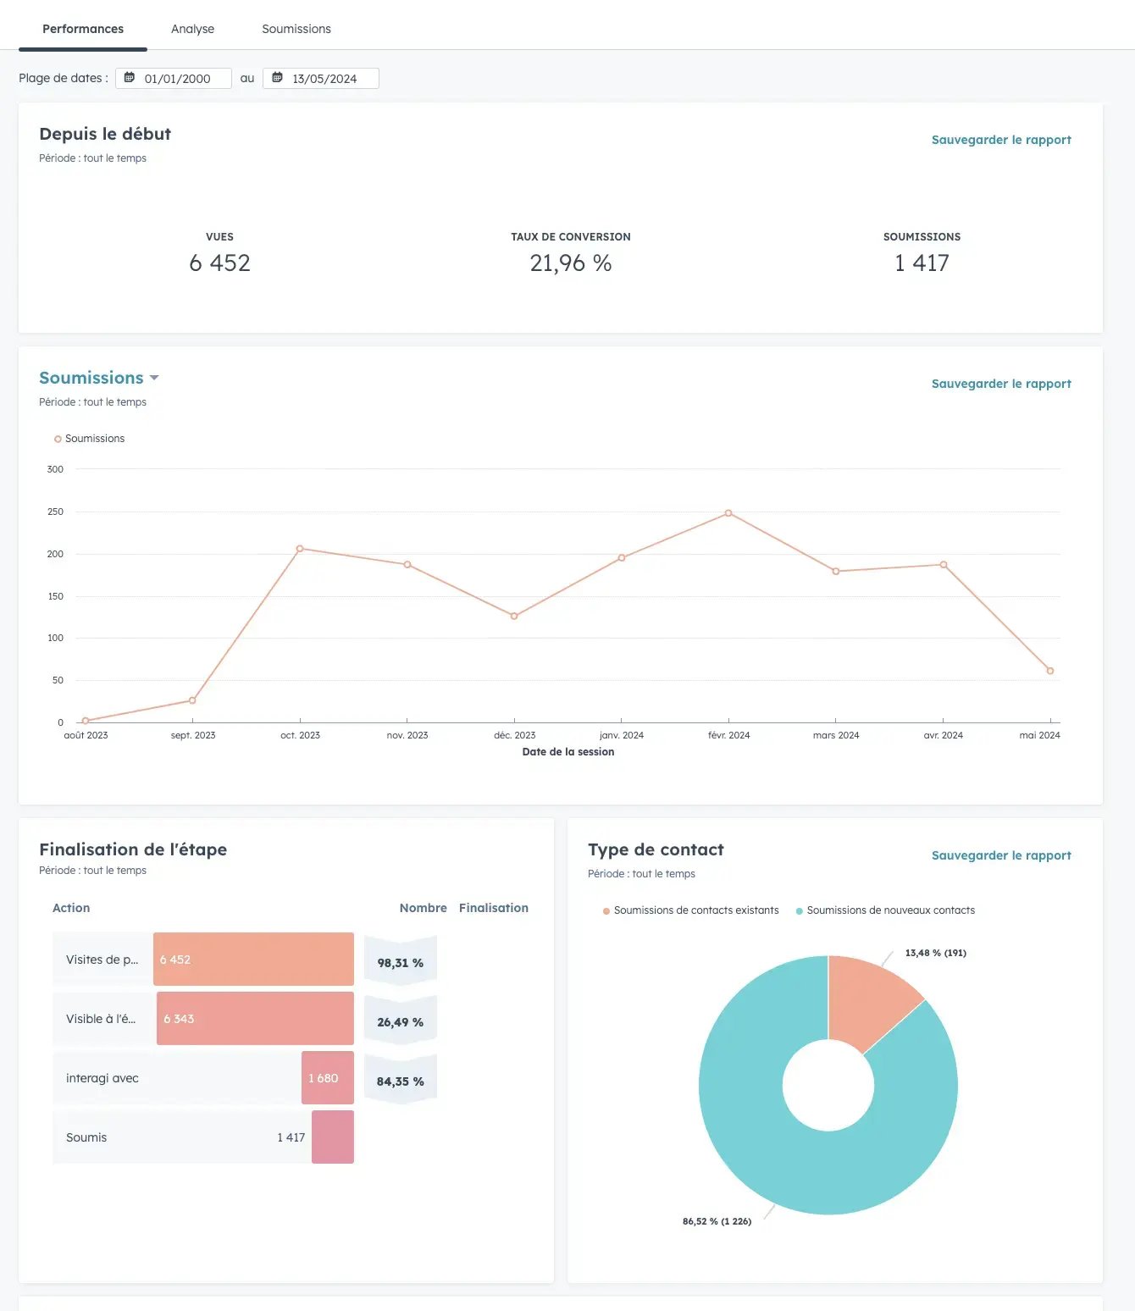Click the start date calendar icon
The height and width of the screenshot is (1311, 1135).
tap(130, 78)
